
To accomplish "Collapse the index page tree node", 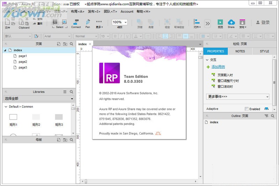I will click(x=5, y=50).
